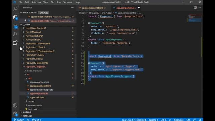Open Run and Debug view icon
This screenshot has width=215, height=121.
tap(15, 34)
